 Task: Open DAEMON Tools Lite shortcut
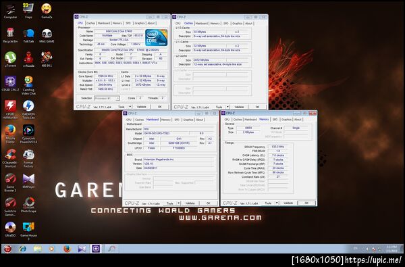pyautogui.click(x=28, y=110)
